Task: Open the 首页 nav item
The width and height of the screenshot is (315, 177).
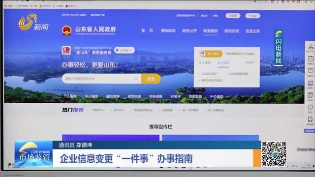Action: click(x=147, y=30)
